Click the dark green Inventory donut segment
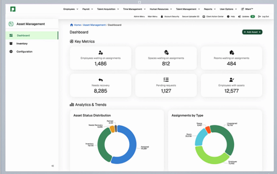This screenshot has width=277, height=174. (102, 144)
